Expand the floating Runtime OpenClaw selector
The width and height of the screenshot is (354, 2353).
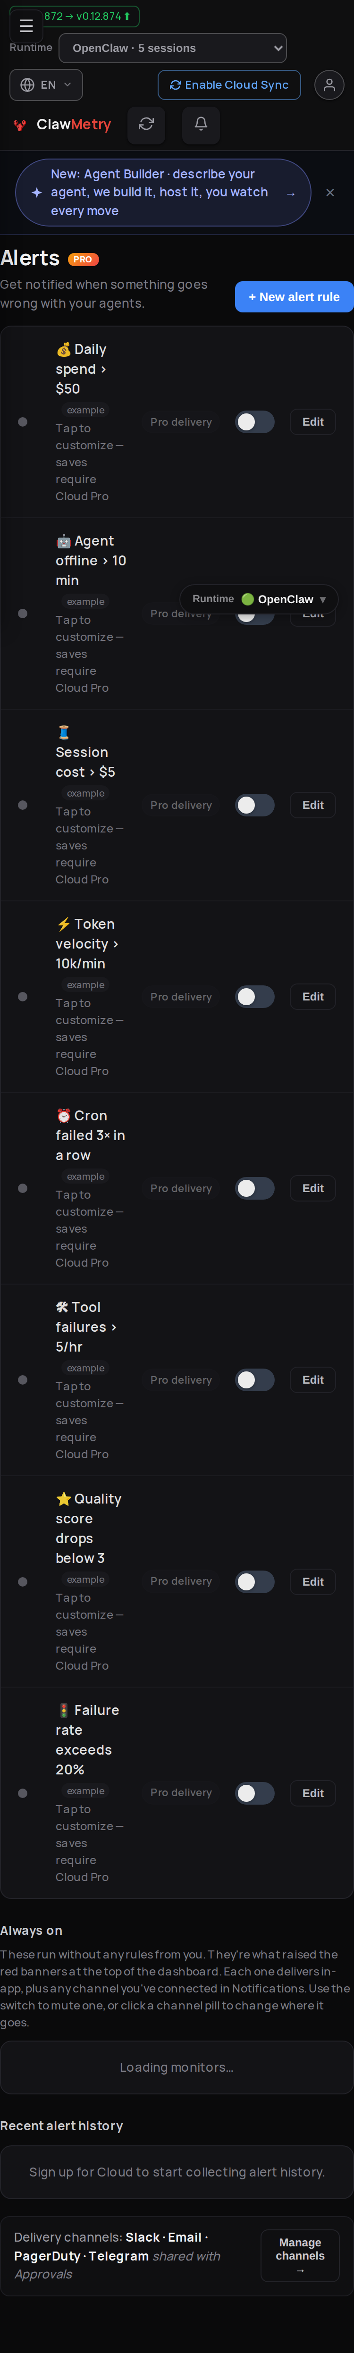point(259,599)
